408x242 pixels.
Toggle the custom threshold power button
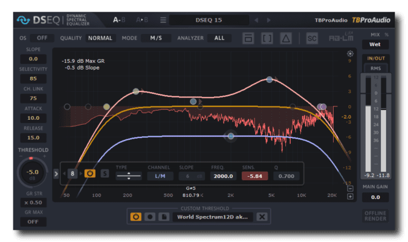pos(136,217)
